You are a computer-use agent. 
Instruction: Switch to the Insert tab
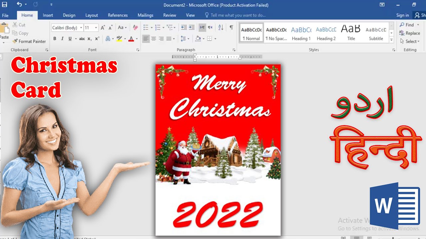48,15
